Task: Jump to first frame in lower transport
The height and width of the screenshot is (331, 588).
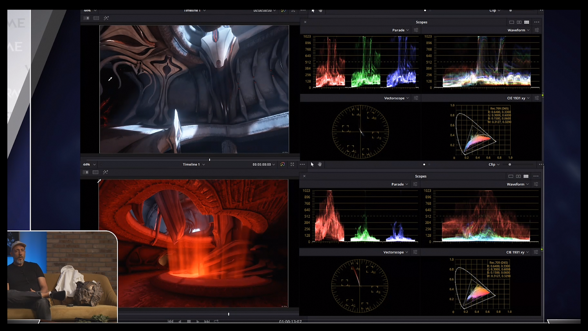Action: coord(171,321)
